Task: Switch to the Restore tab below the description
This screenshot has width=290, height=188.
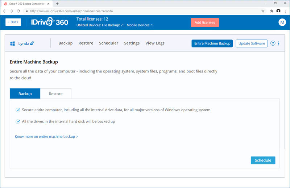Action: tap(56, 94)
